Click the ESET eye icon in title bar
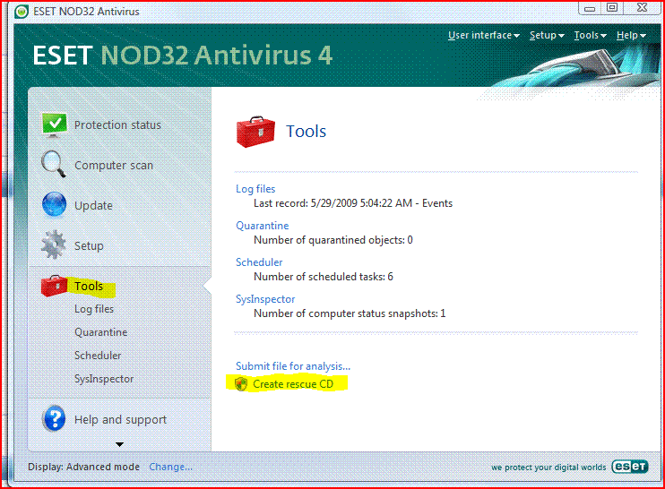Screen dimensions: 665x489 (x=22, y=12)
